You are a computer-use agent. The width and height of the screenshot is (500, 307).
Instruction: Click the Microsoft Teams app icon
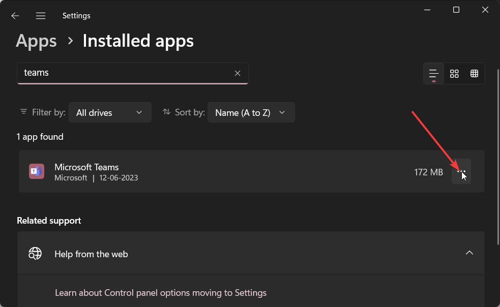click(x=37, y=171)
